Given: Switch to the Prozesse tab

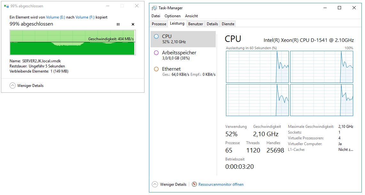Looking at the screenshot, I should (159, 24).
